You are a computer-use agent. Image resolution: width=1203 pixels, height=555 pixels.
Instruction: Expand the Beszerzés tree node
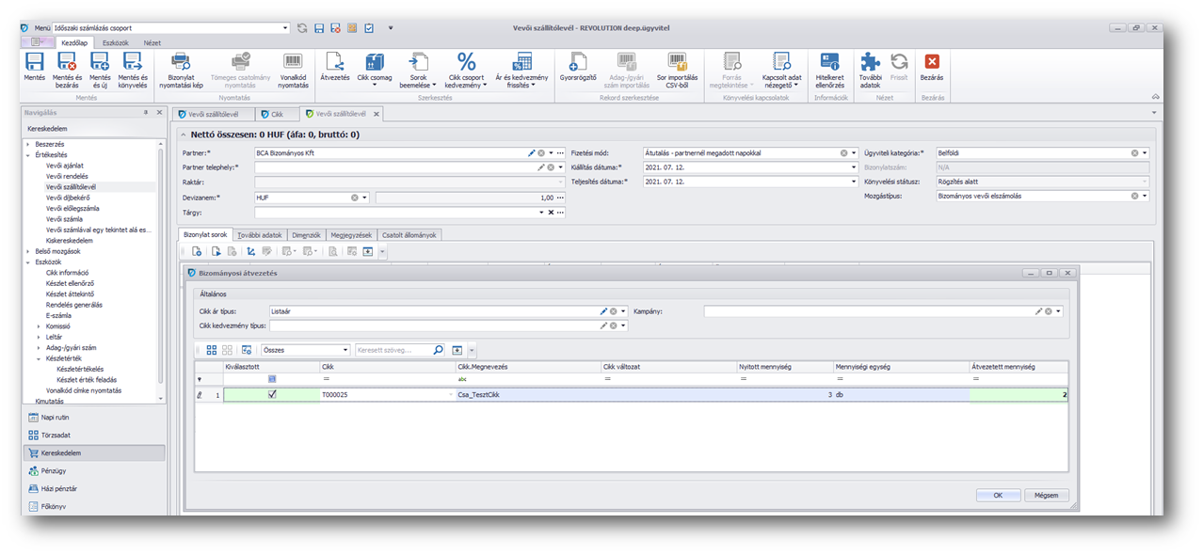(x=27, y=144)
